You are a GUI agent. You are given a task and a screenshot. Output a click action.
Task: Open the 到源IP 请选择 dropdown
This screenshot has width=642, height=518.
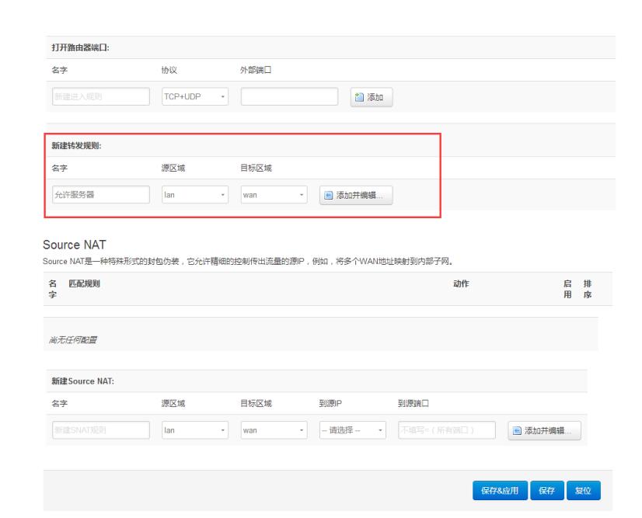(x=353, y=429)
